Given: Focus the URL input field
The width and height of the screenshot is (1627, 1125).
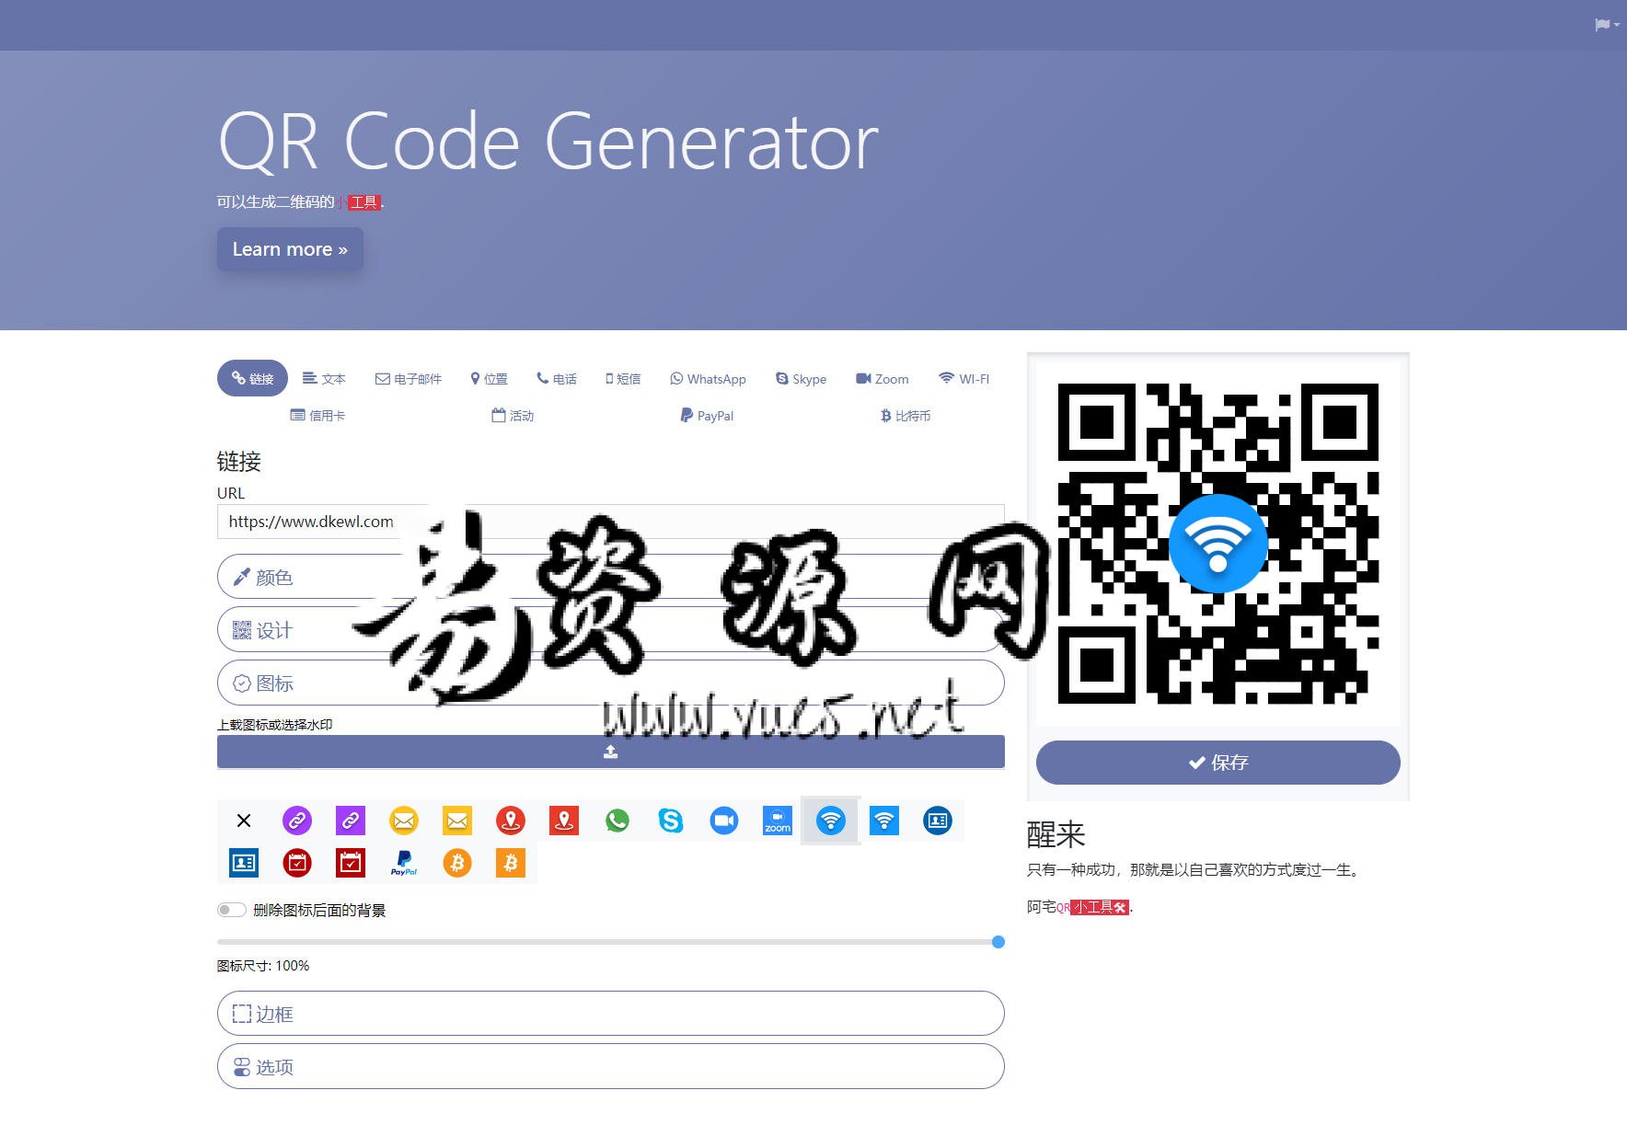Looking at the screenshot, I should coord(611,522).
